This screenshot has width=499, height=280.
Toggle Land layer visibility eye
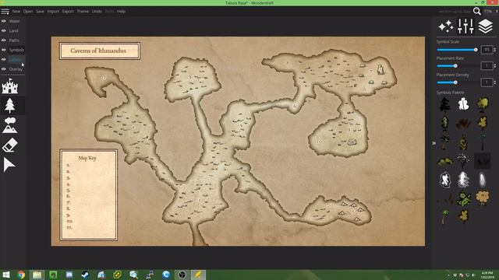pyautogui.click(x=3, y=31)
